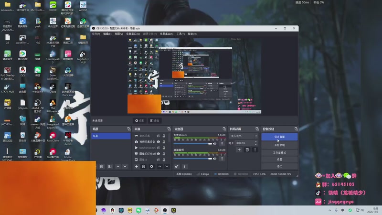The width and height of the screenshot is (382, 215).
Task: Open the QQ desktop shortcut
Action: 22,72
